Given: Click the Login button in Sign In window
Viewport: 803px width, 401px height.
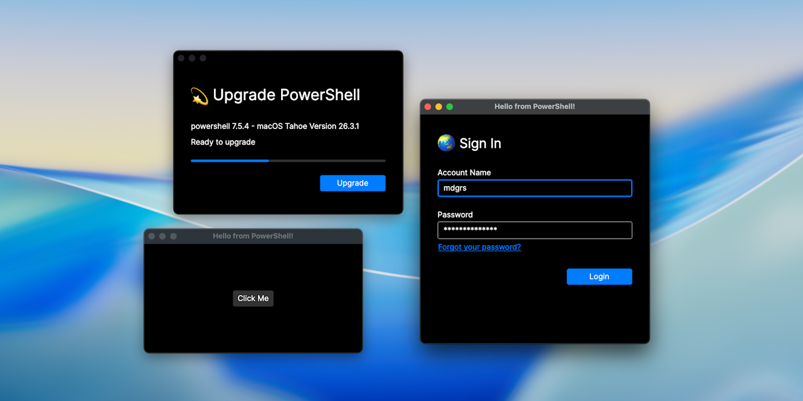Looking at the screenshot, I should pyautogui.click(x=599, y=276).
